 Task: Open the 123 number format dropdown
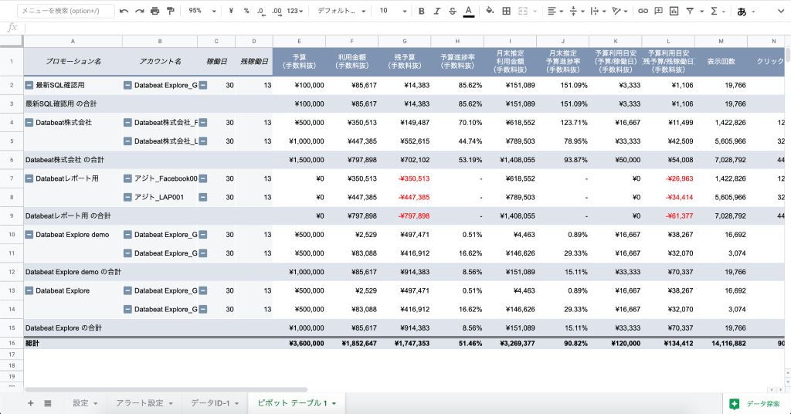click(294, 11)
